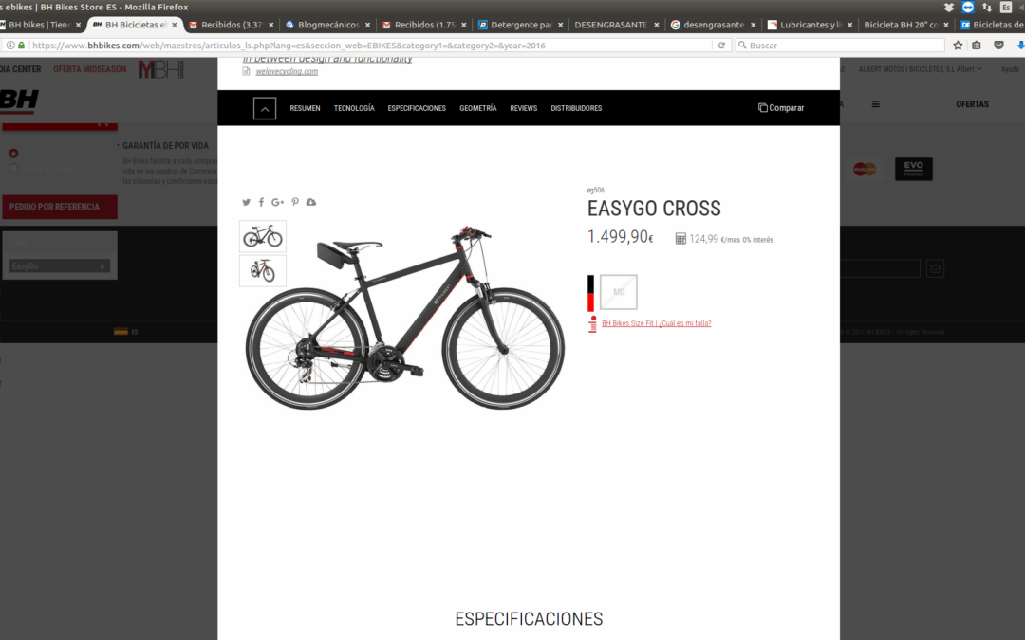Reload the page in Firefox
The height and width of the screenshot is (640, 1025).
point(721,46)
